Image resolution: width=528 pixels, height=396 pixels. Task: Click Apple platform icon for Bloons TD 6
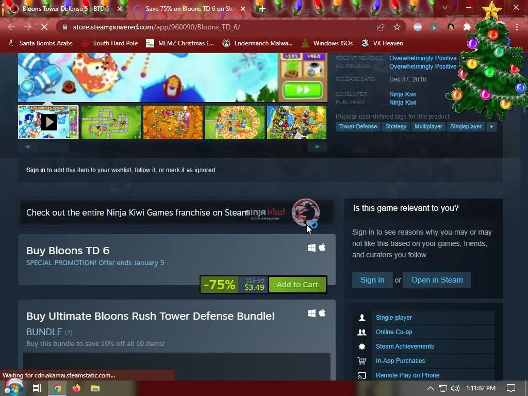[x=322, y=247]
